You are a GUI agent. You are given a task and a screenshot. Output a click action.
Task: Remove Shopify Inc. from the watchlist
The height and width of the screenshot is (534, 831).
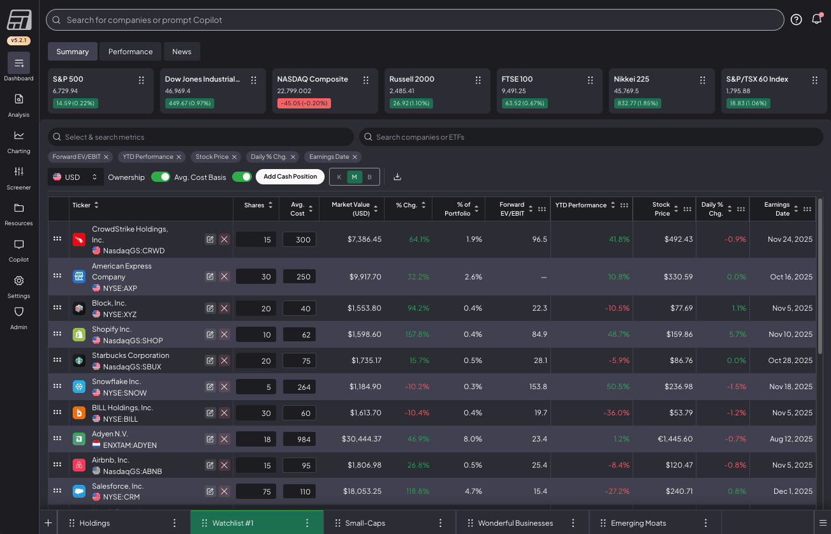[x=224, y=334]
